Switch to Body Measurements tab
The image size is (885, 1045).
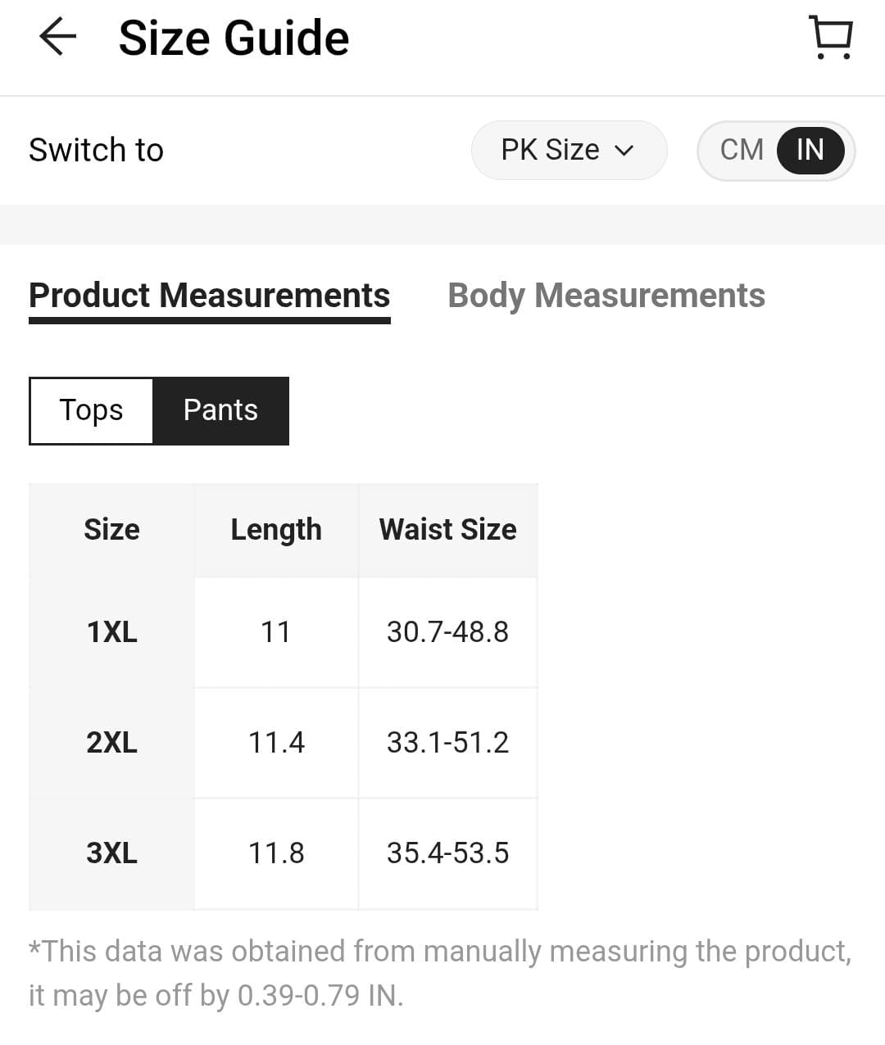[606, 296]
